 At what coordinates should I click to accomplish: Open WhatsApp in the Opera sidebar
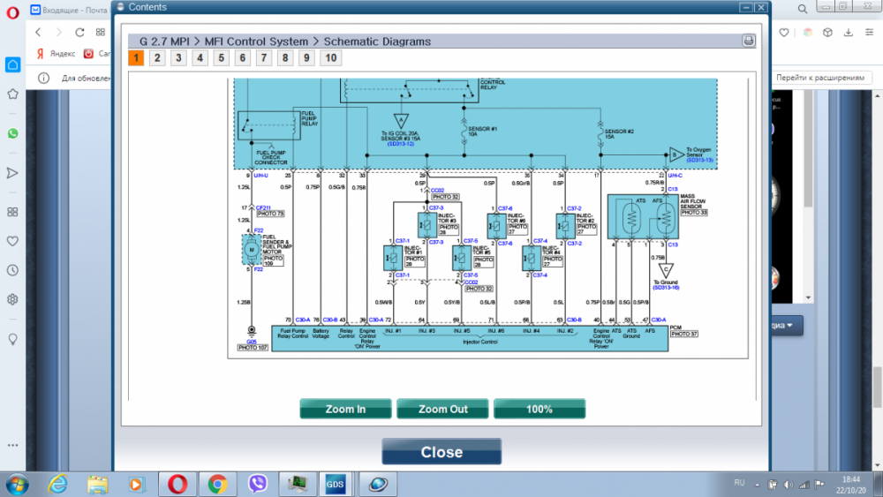coord(12,133)
